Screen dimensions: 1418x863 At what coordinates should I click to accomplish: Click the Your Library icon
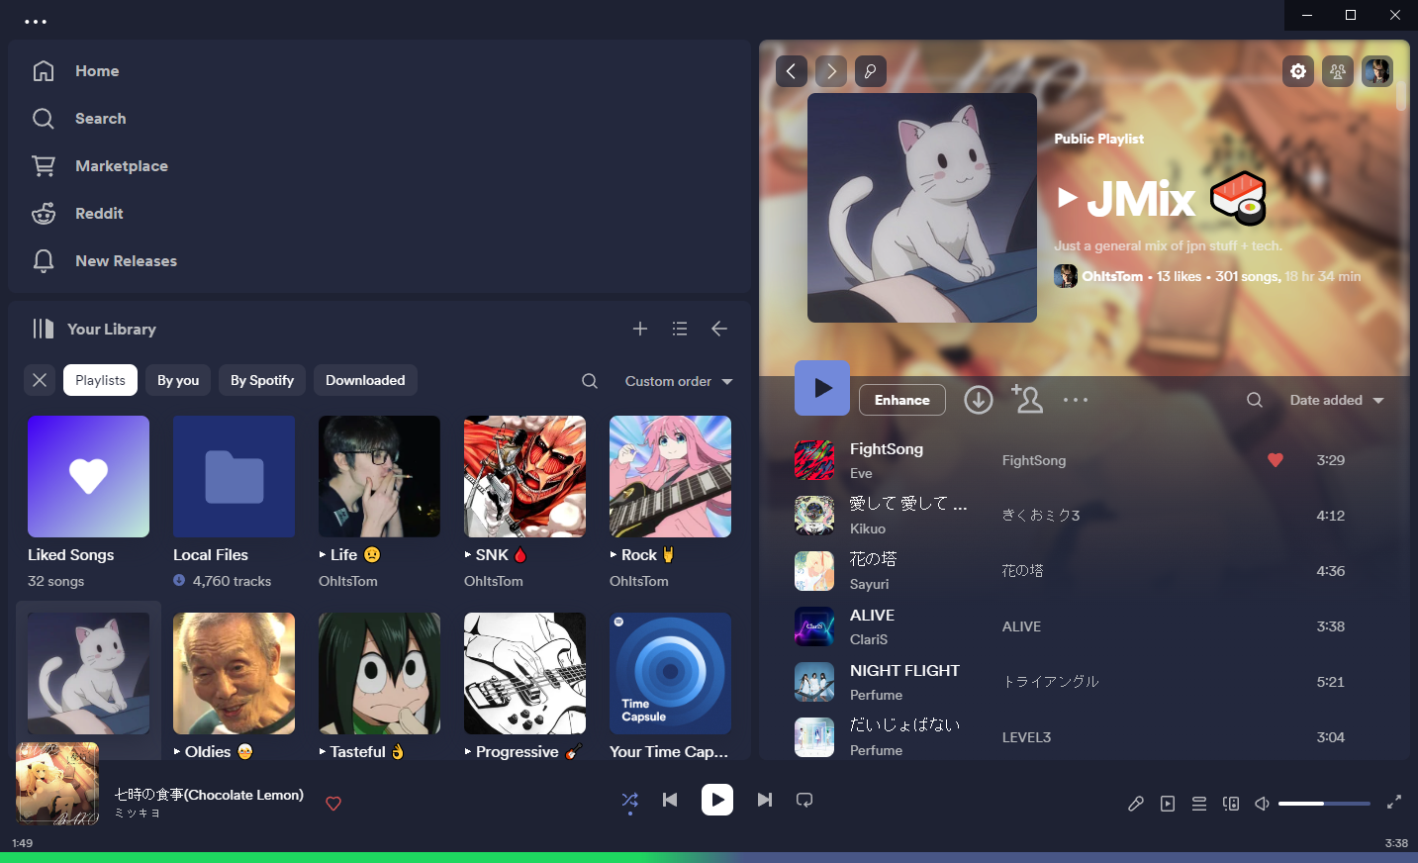tap(44, 329)
